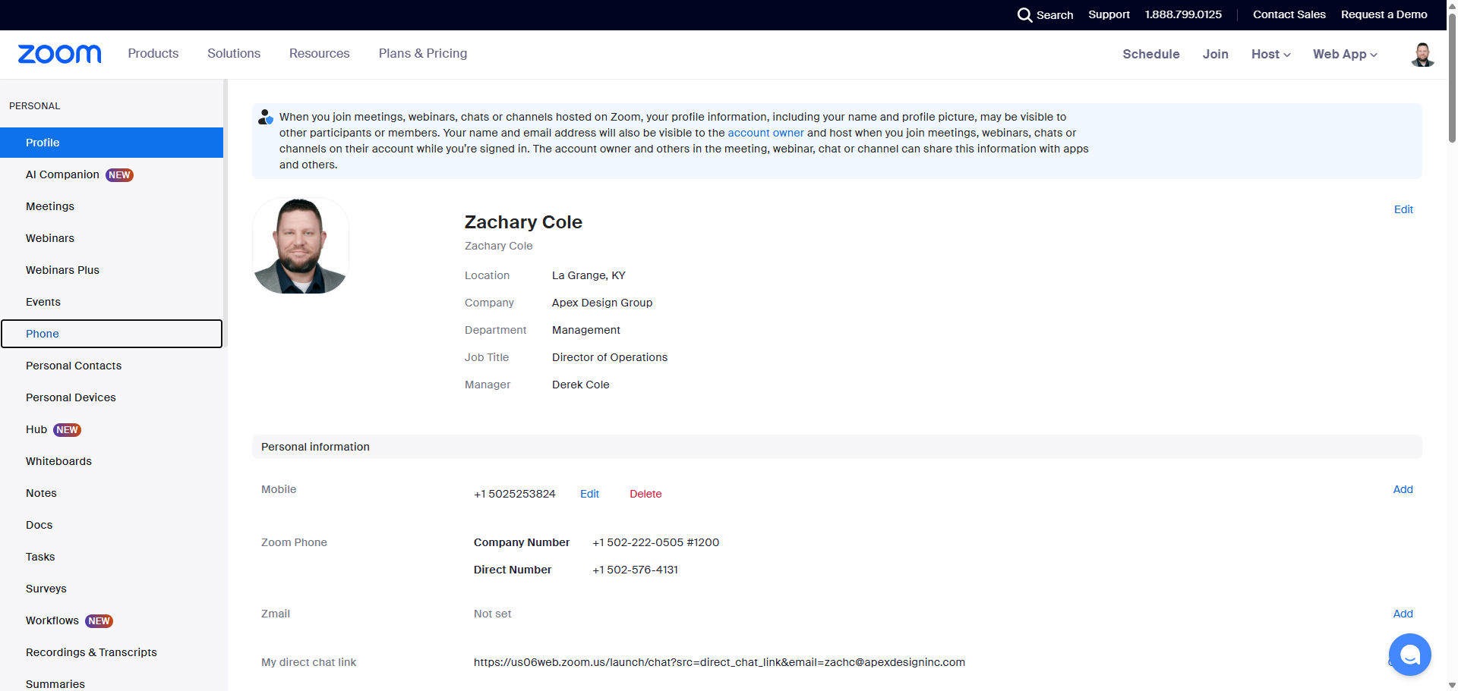Open the Products menu
Screen dimensions: 1458x691
coord(153,54)
